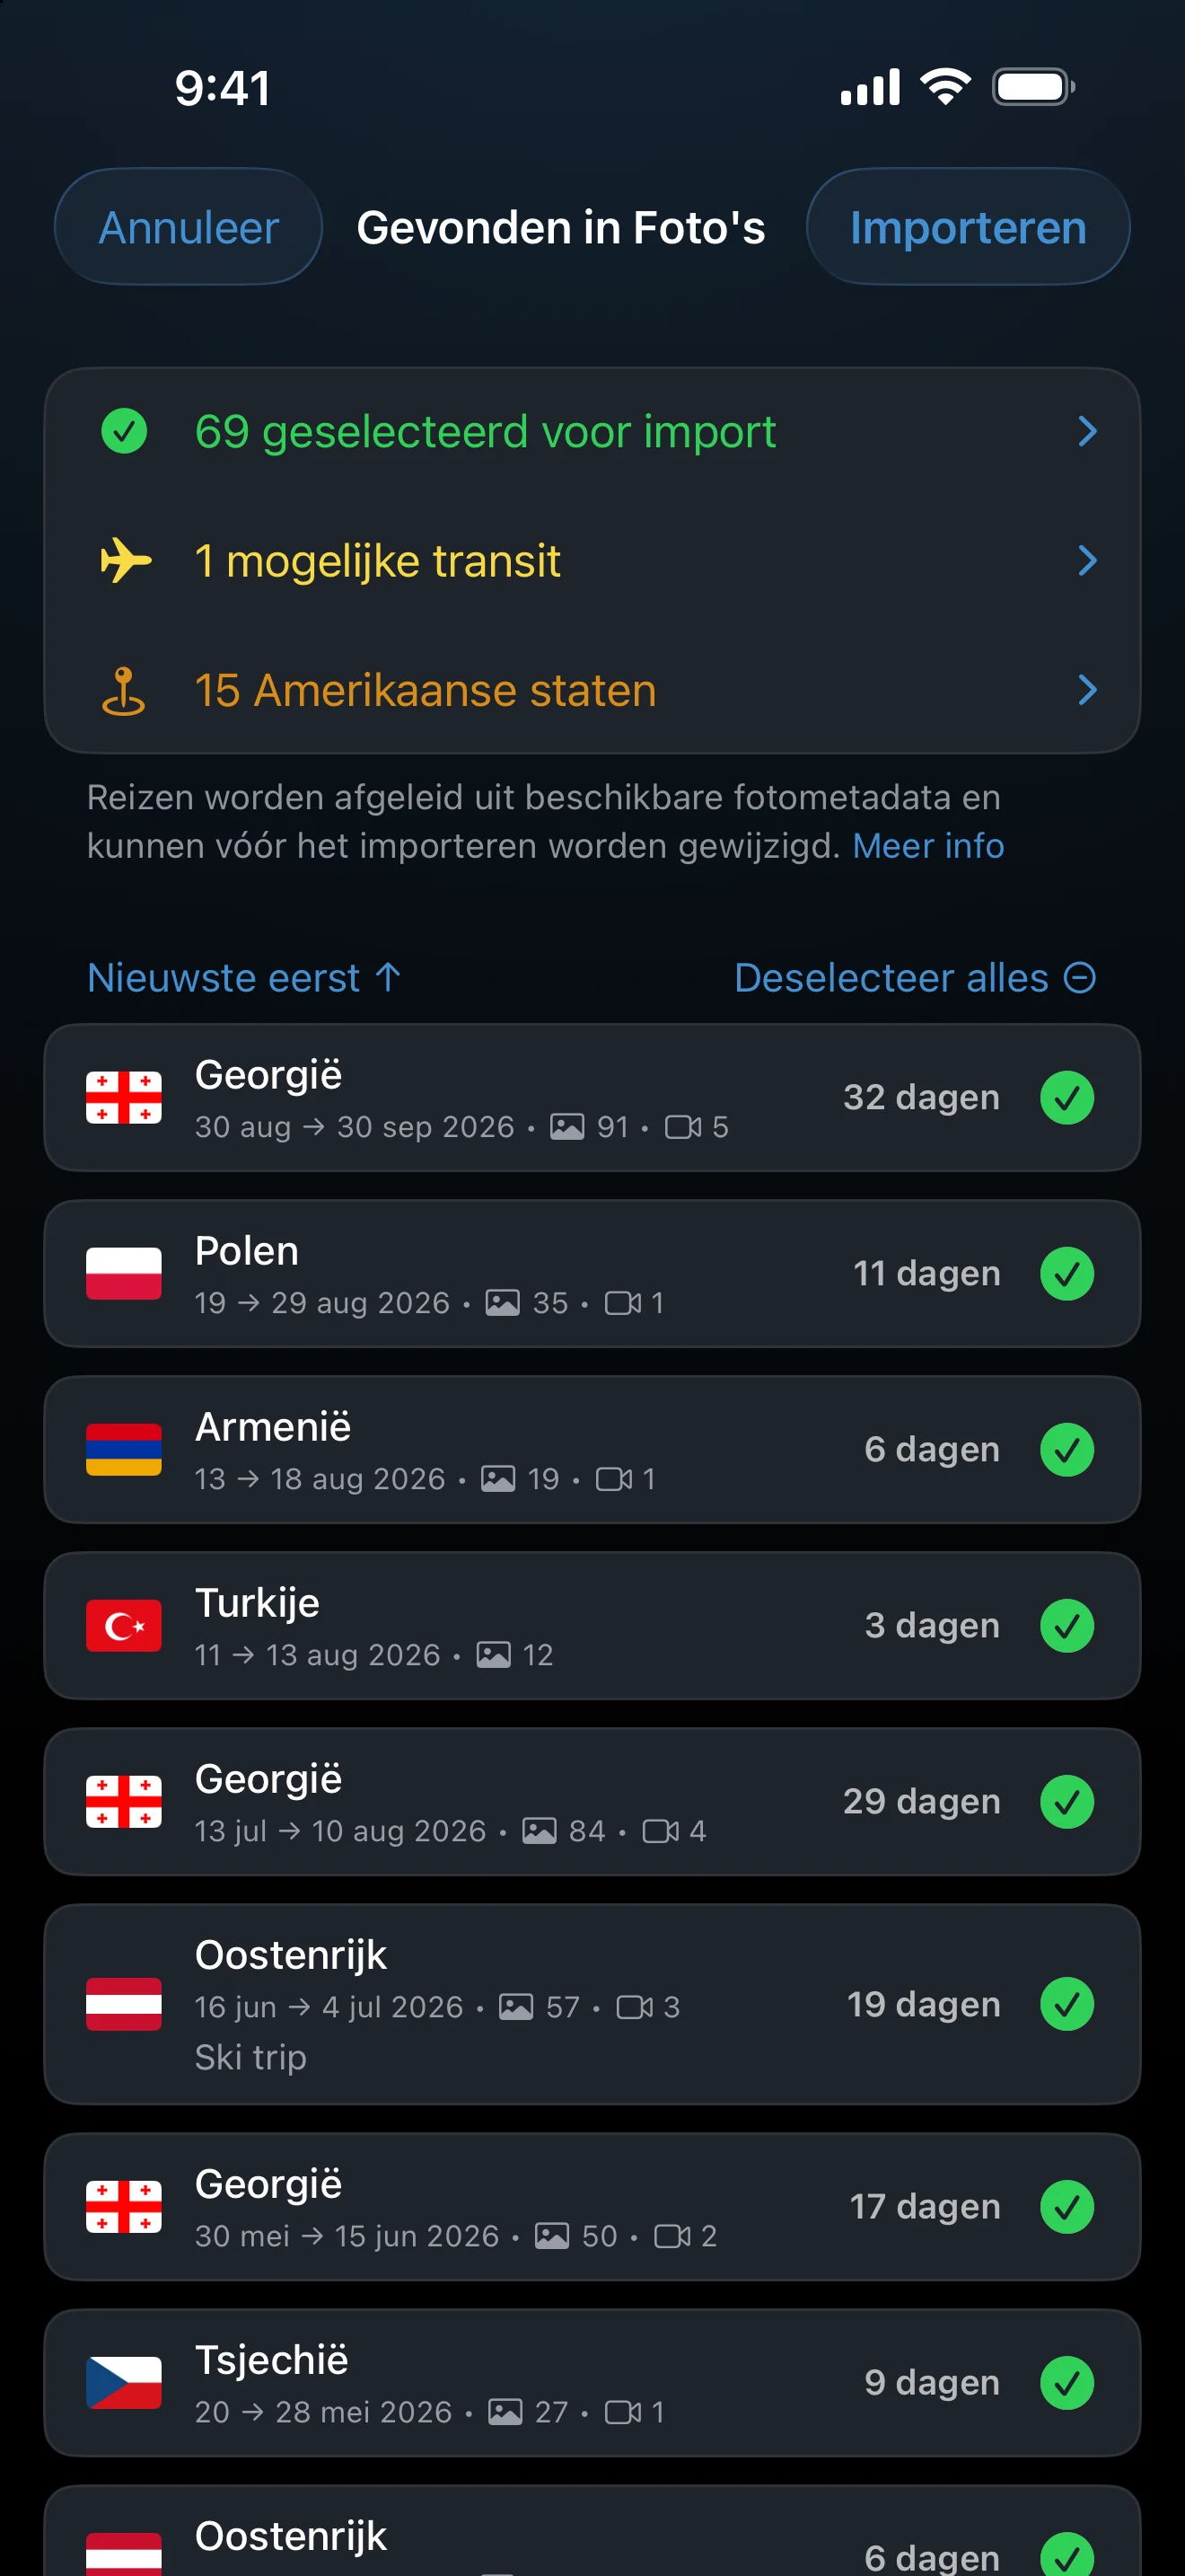Tap the map pin states icon

(x=124, y=690)
